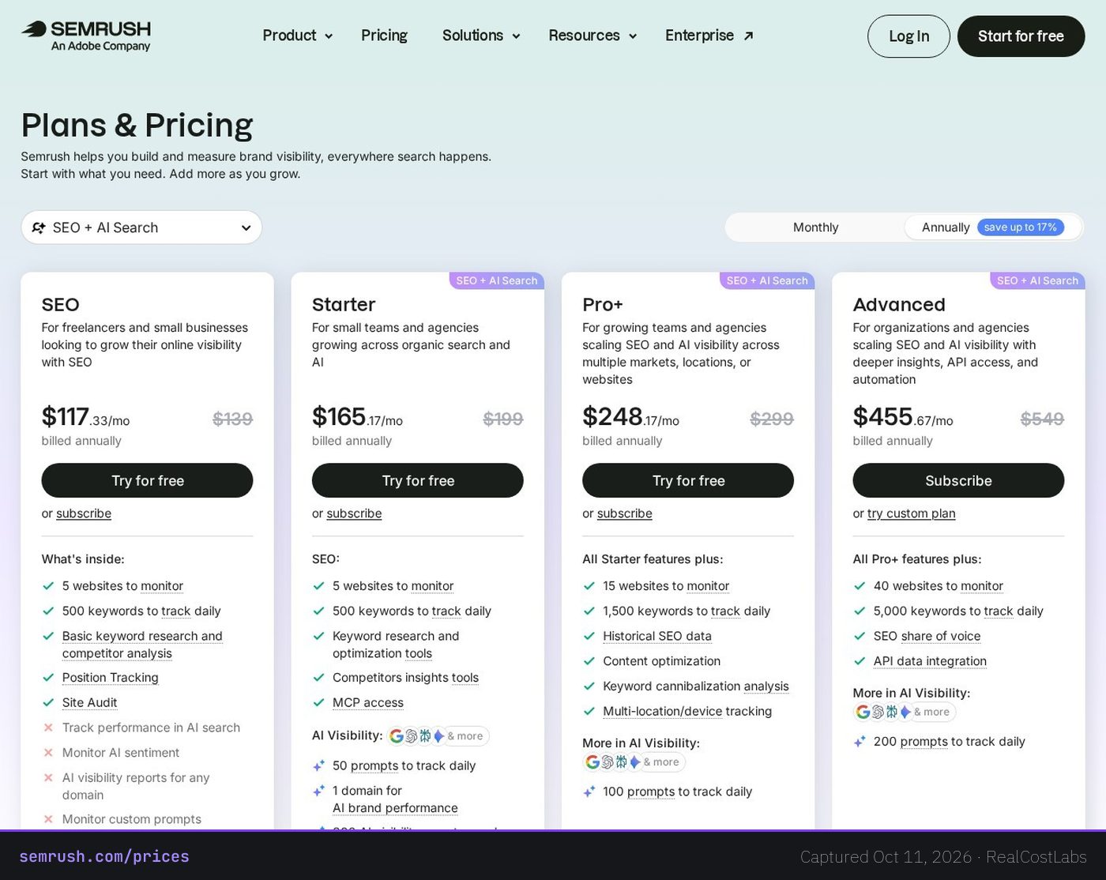Screen dimensions: 1106x880
Task: Click icon in SEO + AI Search selector
Action: pos(38,228)
